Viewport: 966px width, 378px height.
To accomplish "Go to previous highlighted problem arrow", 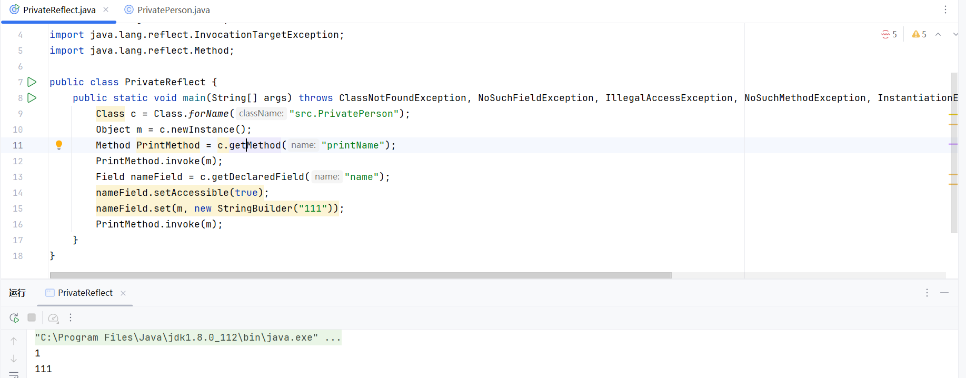I will 938,34.
